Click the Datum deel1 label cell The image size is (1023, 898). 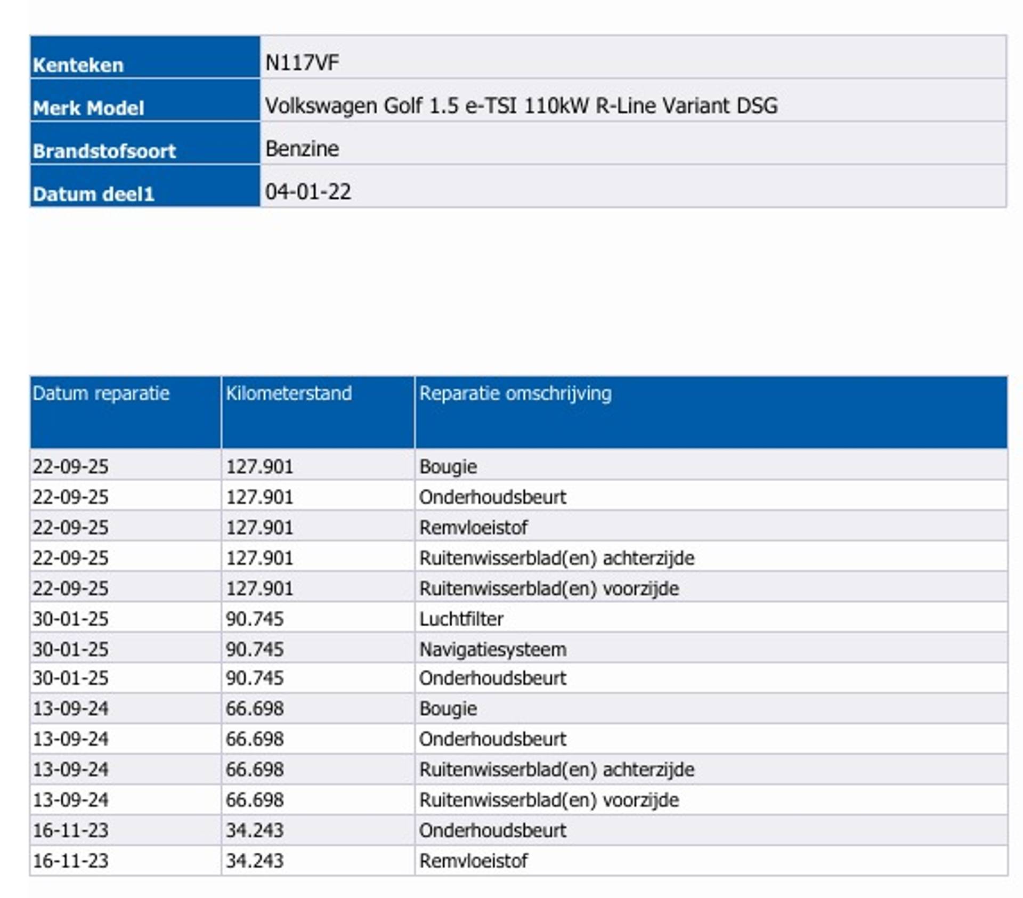[x=93, y=193]
